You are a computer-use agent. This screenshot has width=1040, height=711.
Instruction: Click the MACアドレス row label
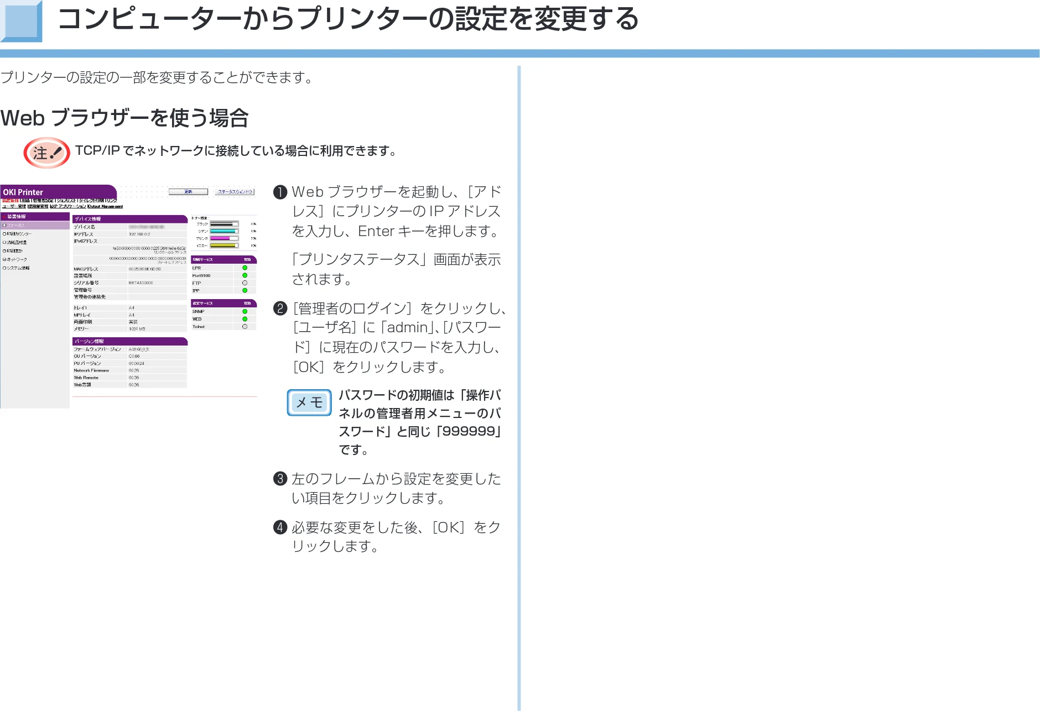coord(86,269)
